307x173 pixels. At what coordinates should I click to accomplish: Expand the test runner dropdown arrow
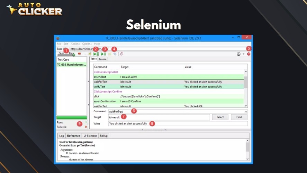pyautogui.click(x=85, y=54)
